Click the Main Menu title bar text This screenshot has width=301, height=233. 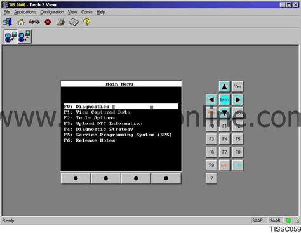click(119, 84)
